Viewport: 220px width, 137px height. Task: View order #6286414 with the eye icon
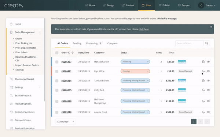(x=208, y=80)
